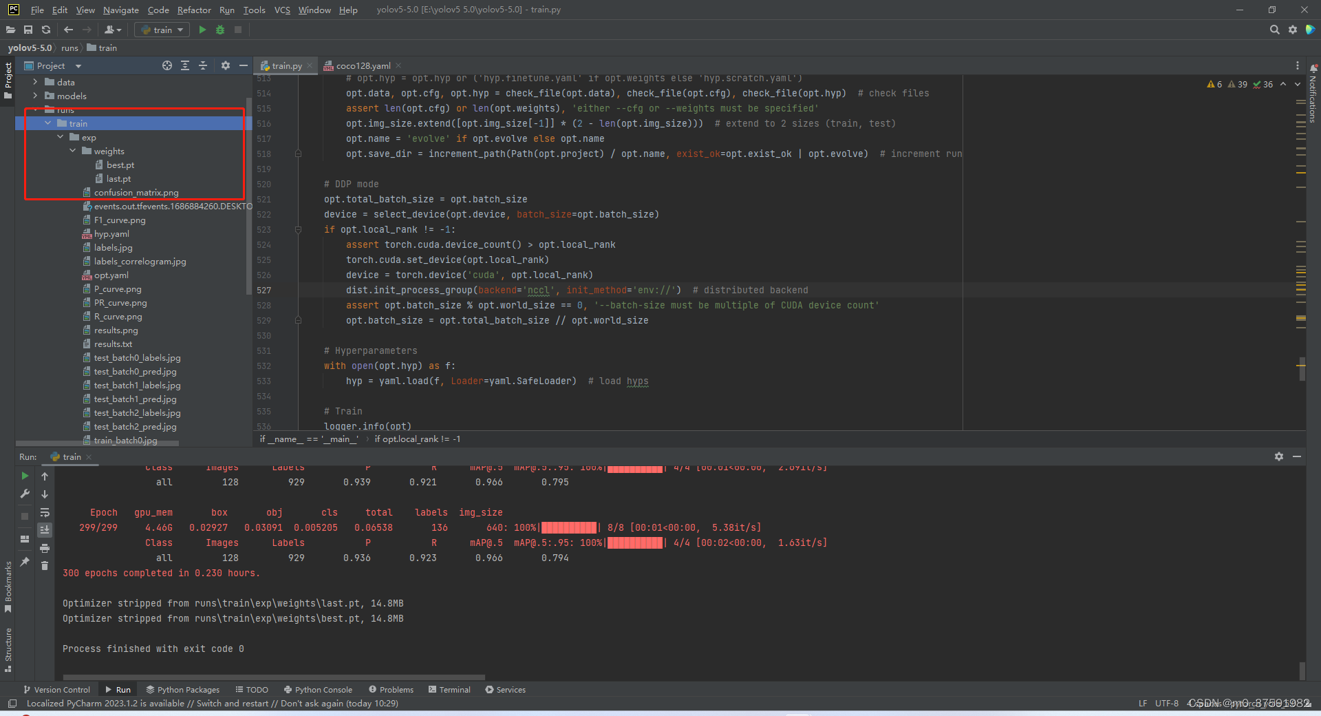Select hyp.yaml file in tree
Viewport: 1321px width, 716px height.
(111, 233)
